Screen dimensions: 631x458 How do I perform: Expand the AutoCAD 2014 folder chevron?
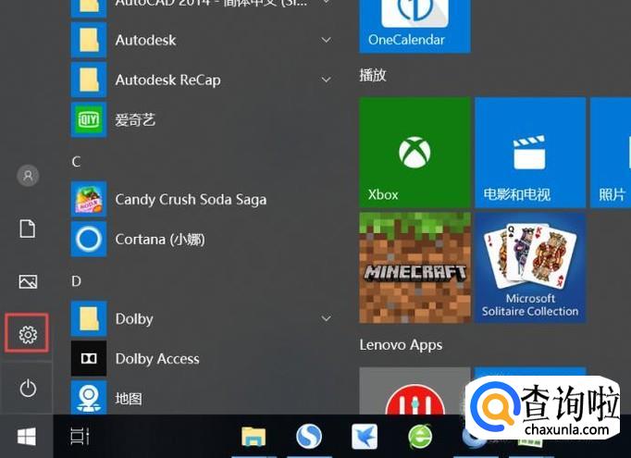327,3
